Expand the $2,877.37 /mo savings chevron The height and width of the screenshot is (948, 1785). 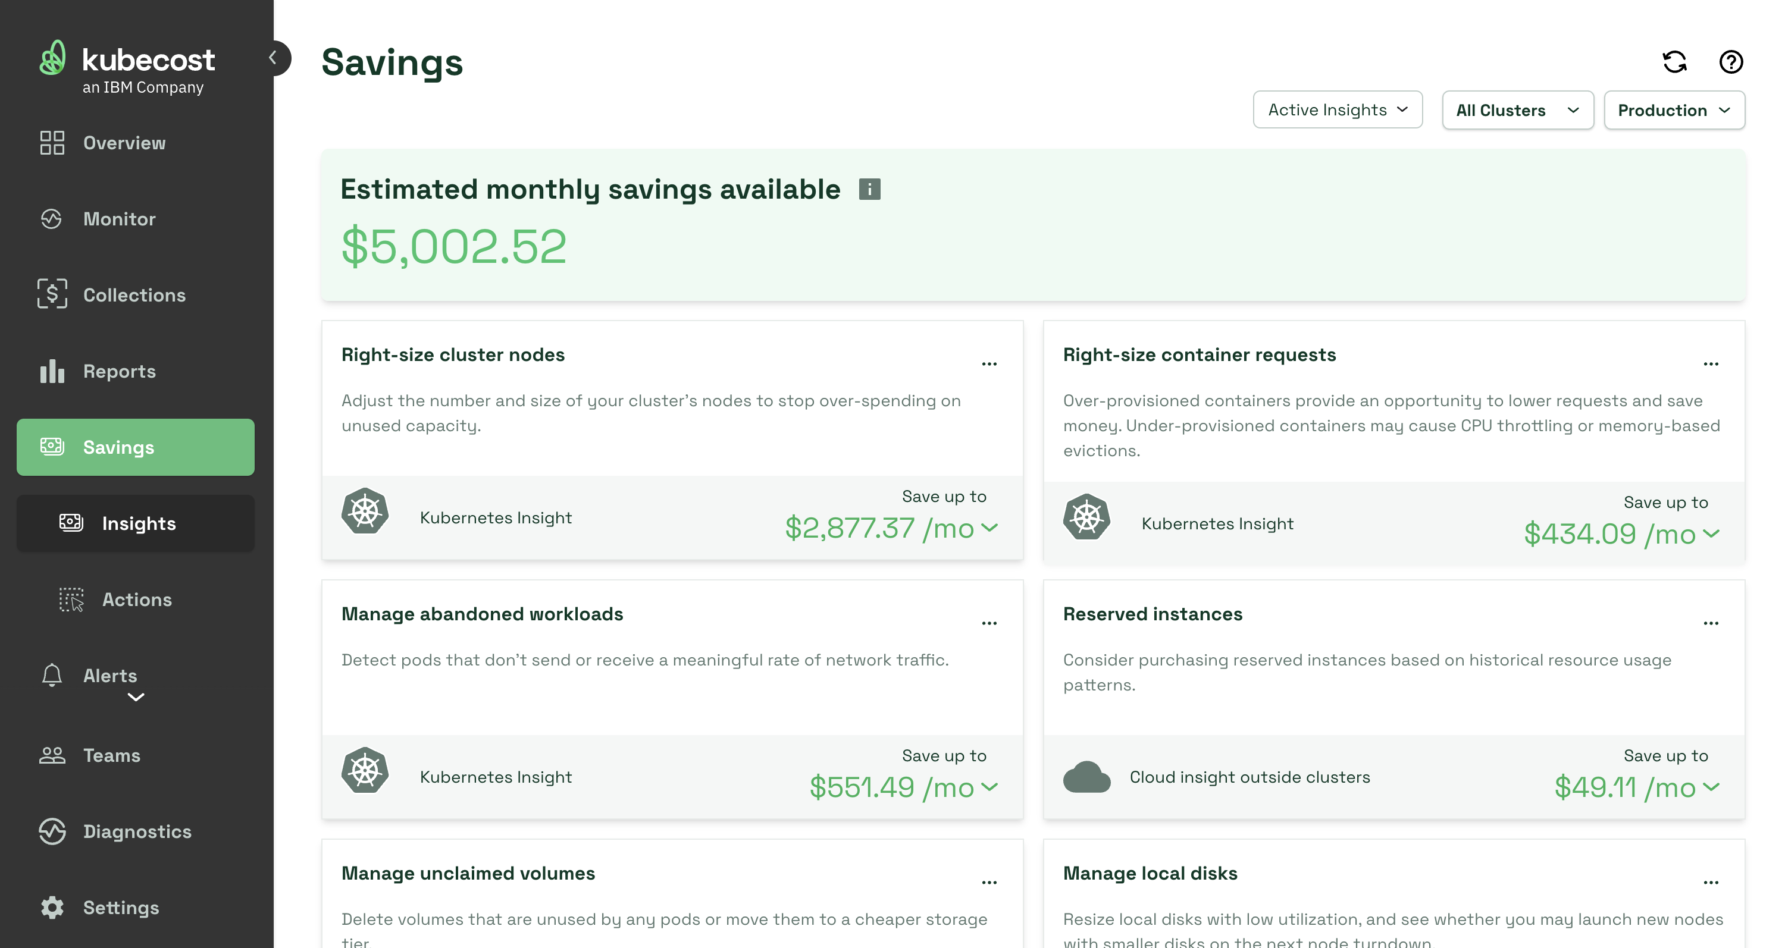pos(989,528)
